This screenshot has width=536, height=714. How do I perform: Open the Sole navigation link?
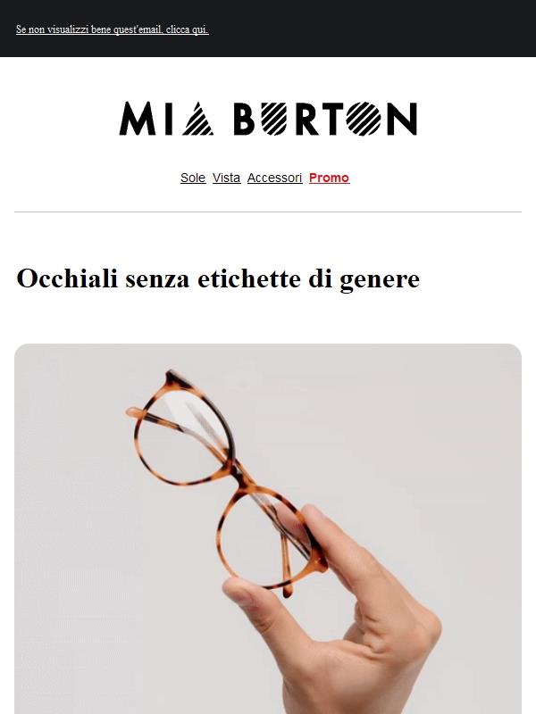pyautogui.click(x=193, y=178)
